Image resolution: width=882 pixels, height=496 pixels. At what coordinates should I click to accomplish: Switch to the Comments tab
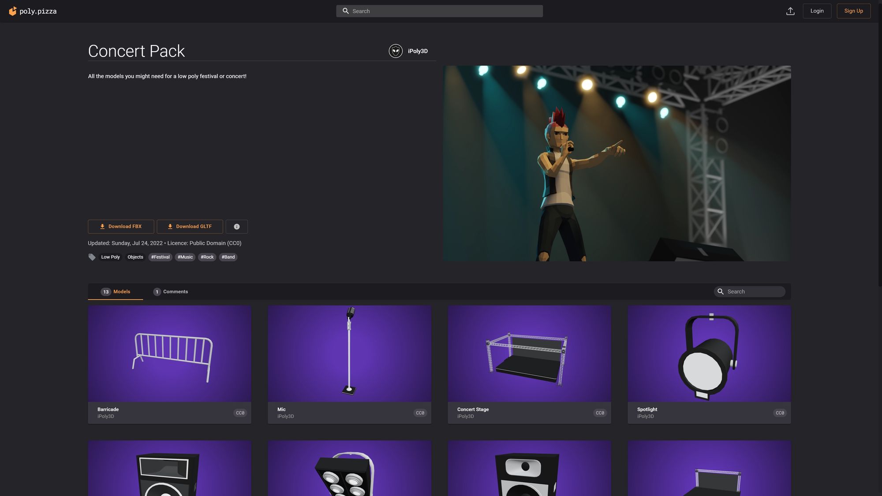tap(171, 291)
